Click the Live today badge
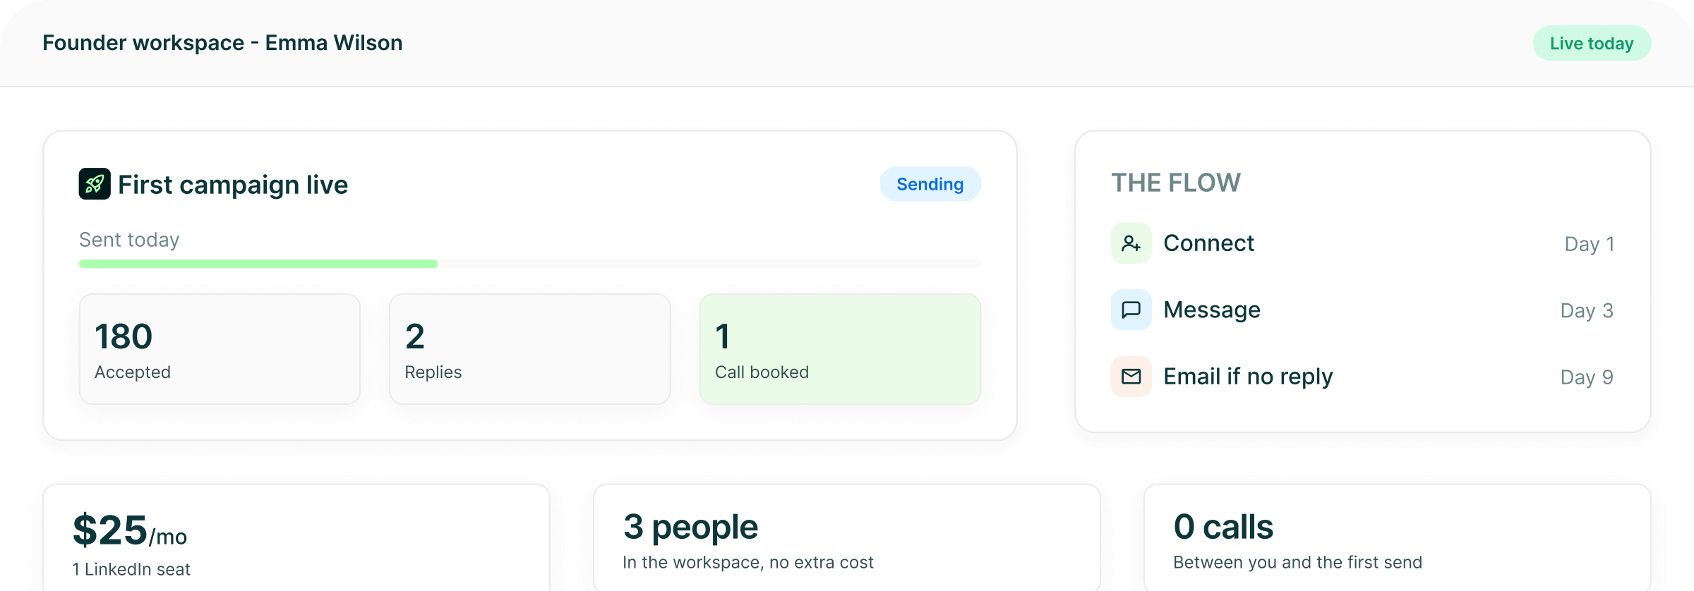The image size is (1694, 591). (x=1592, y=43)
